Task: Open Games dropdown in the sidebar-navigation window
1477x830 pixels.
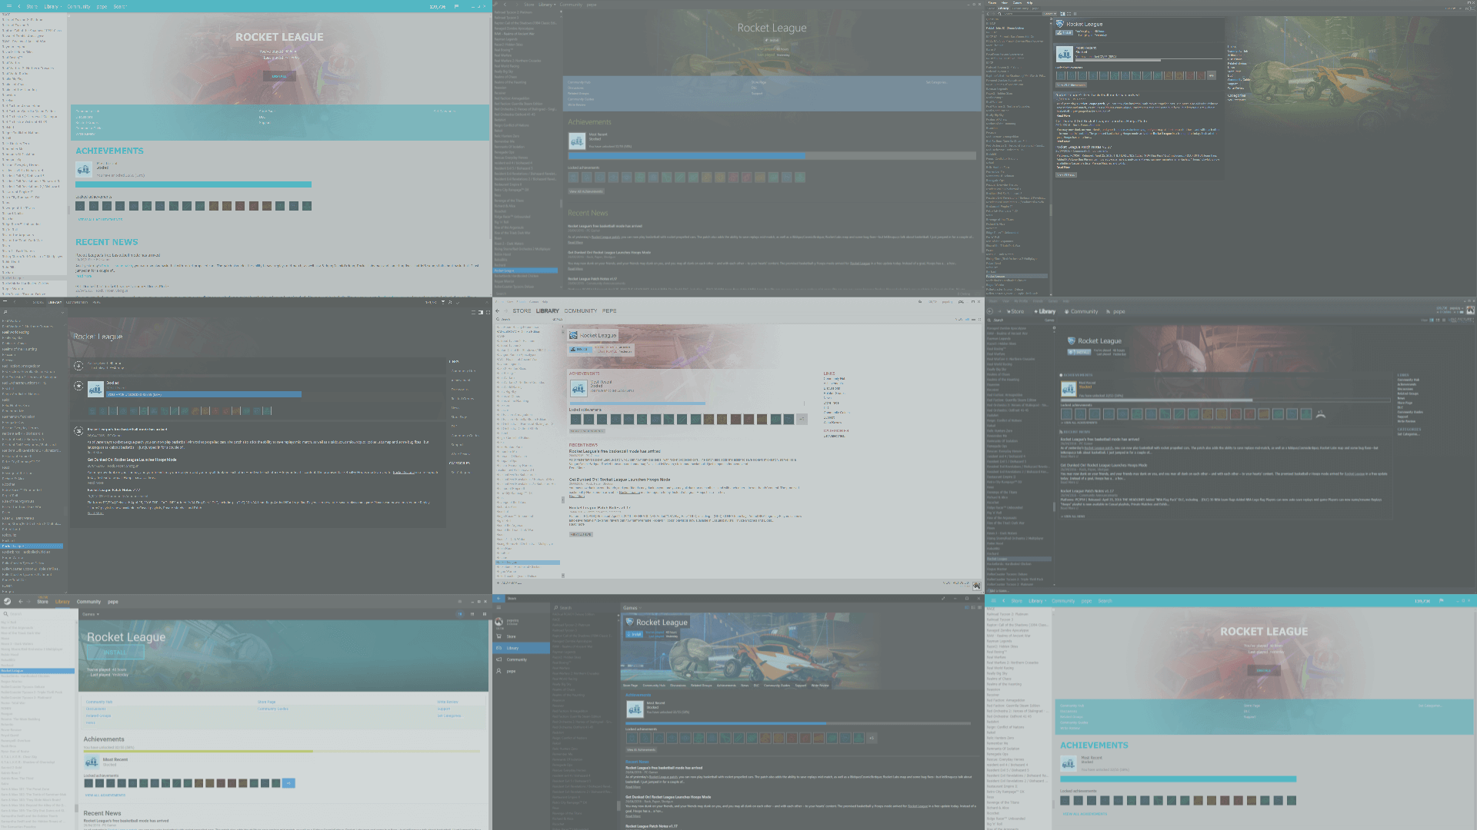Action: pyautogui.click(x=631, y=608)
